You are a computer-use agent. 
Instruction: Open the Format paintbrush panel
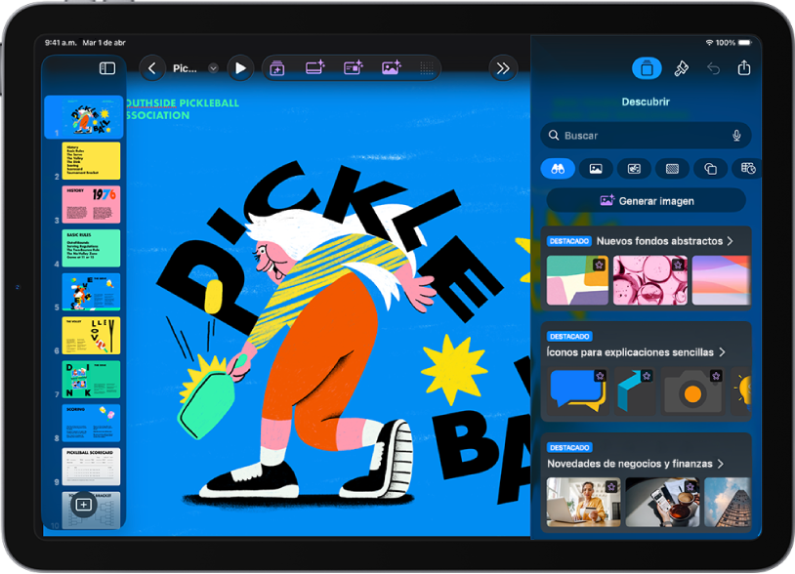coord(681,68)
